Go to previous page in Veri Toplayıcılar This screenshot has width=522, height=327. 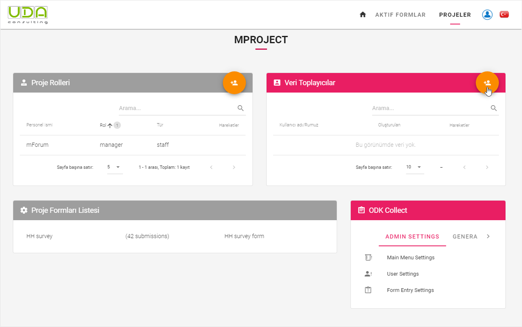(465, 167)
